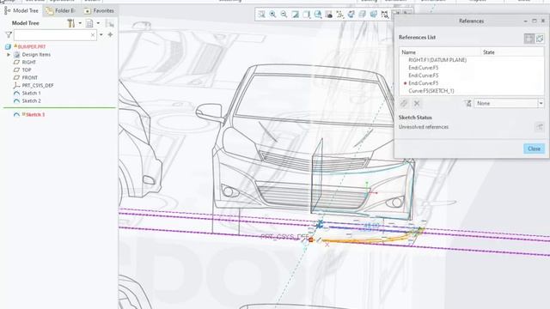The height and width of the screenshot is (309, 550).
Task: Click the View Manager icon
Action: click(328, 15)
